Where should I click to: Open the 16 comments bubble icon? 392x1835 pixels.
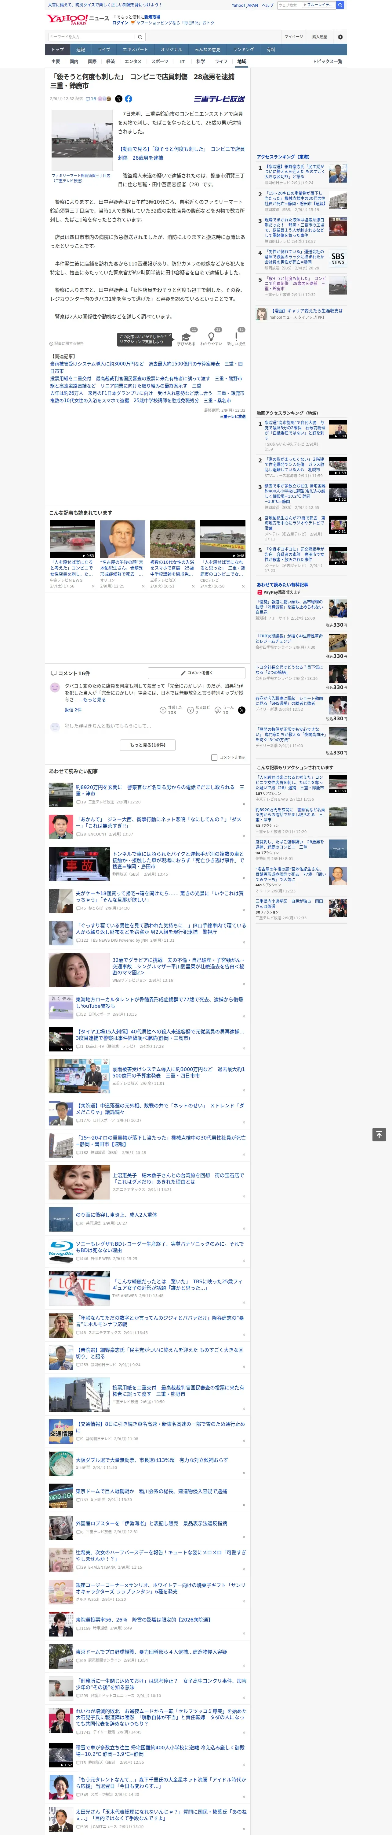click(x=91, y=99)
